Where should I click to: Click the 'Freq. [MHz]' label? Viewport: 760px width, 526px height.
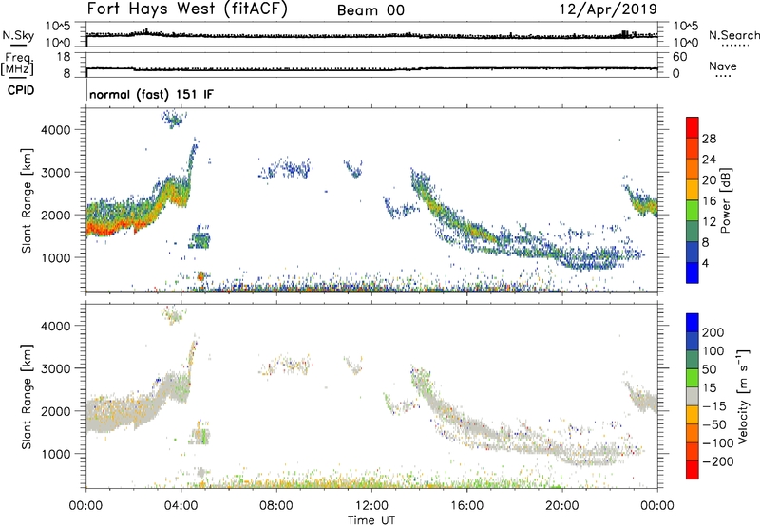click(x=17, y=64)
